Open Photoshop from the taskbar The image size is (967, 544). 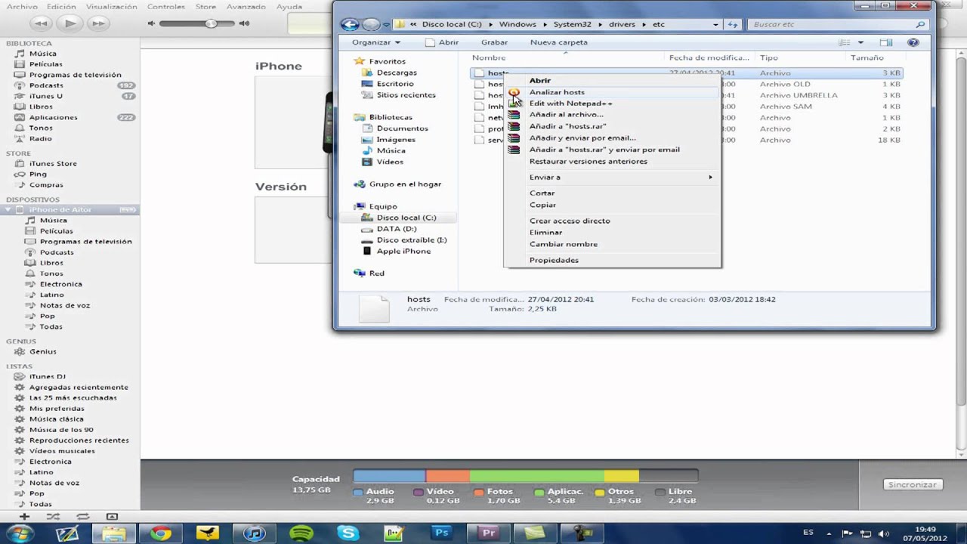pyautogui.click(x=442, y=533)
